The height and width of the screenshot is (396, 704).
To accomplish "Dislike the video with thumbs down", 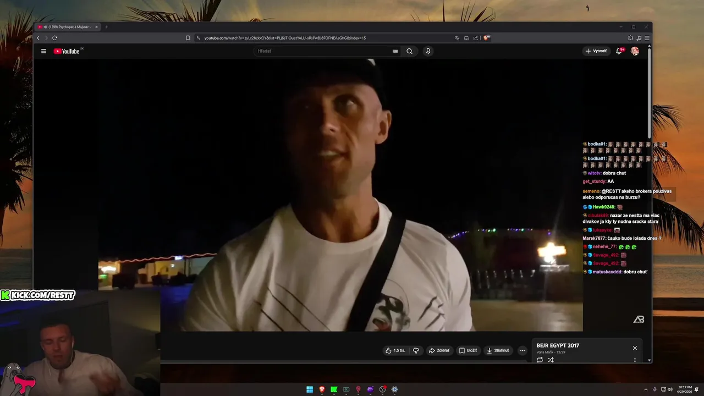I will 416,350.
